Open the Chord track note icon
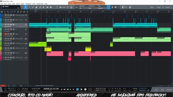Viewport: 173px width, 97px height. coord(21,12)
